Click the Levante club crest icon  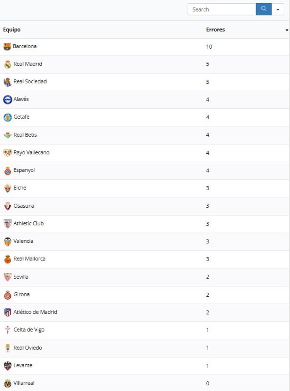click(x=7, y=366)
